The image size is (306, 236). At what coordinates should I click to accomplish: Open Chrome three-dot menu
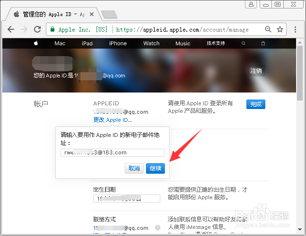[x=295, y=29]
